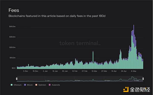Viewport: 153px width, 95px height.
Task: Click the mid-March spike bar
Action: coord(93,60)
